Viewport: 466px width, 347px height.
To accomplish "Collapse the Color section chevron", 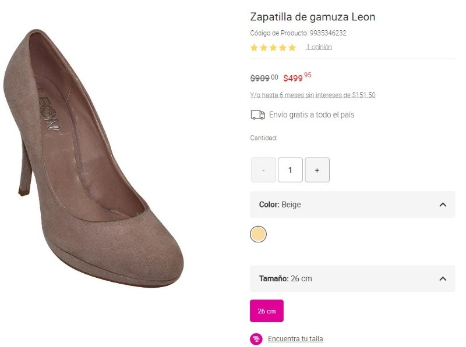I will click(443, 205).
